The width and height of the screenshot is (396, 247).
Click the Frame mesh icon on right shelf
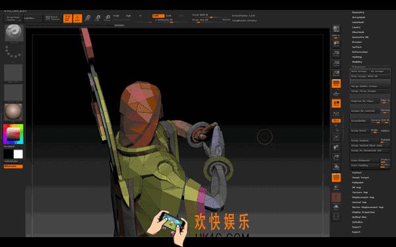[336, 138]
